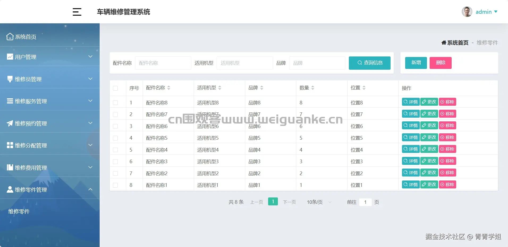
Task: Click the 删除 button
Action: tap(441, 63)
